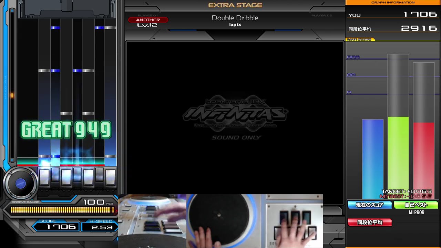Click the SOUND ONLY text

click(236, 137)
